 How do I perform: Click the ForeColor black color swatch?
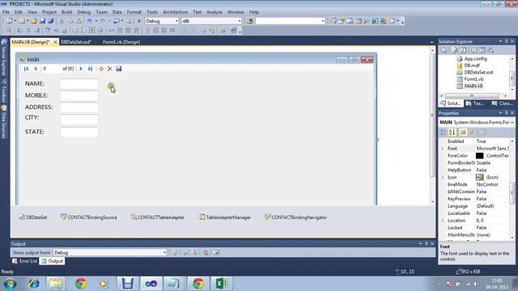(x=479, y=156)
